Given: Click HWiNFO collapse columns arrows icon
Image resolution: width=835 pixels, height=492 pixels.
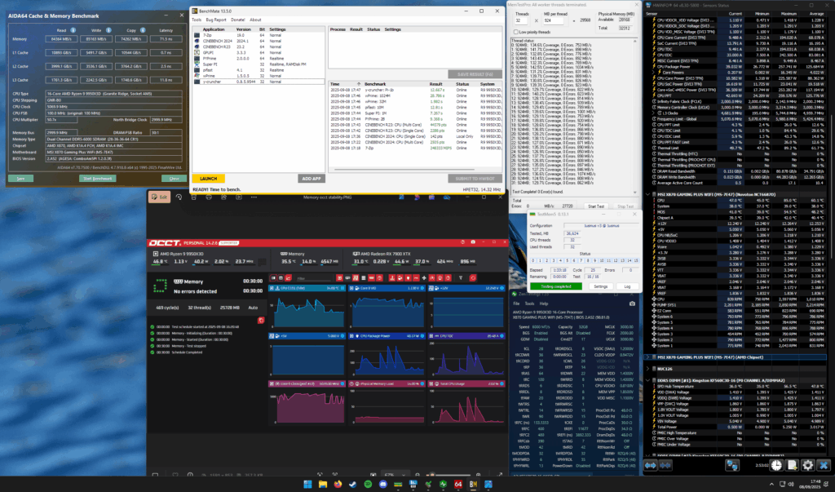Looking at the screenshot, I should click(665, 465).
